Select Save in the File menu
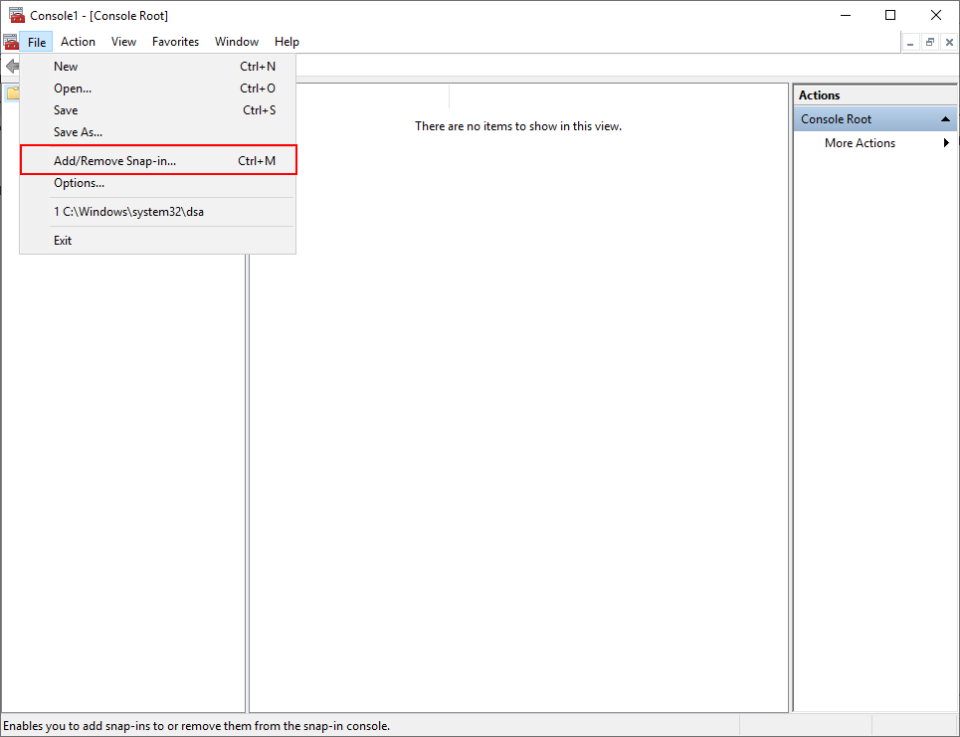 click(158, 110)
